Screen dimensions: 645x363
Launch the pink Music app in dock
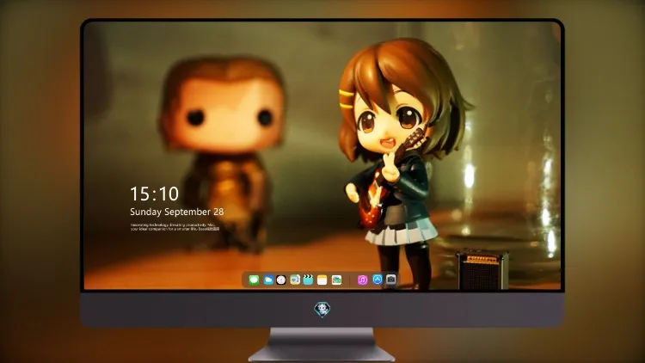pos(362,280)
